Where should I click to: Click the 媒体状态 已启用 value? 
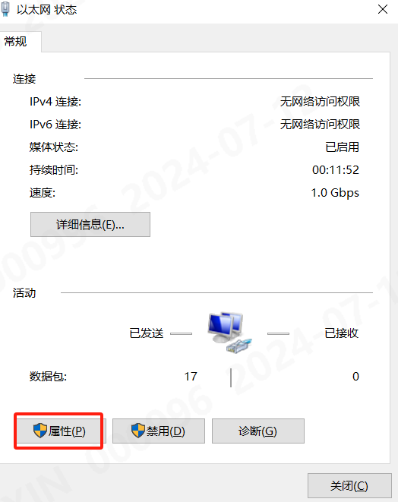click(343, 147)
